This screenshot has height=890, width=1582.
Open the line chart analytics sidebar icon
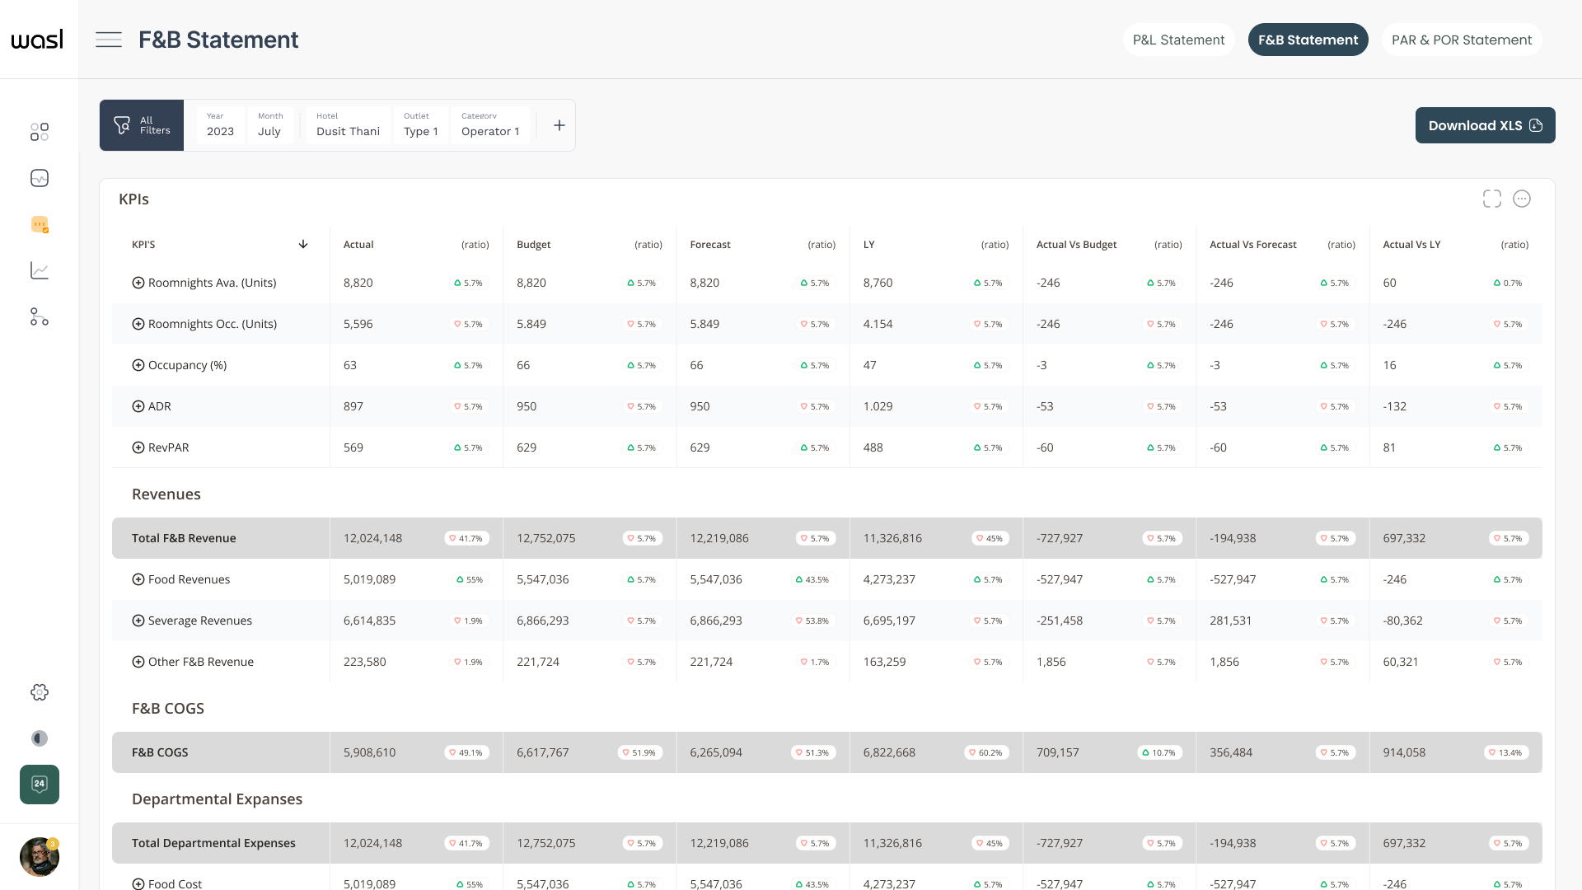tap(40, 270)
